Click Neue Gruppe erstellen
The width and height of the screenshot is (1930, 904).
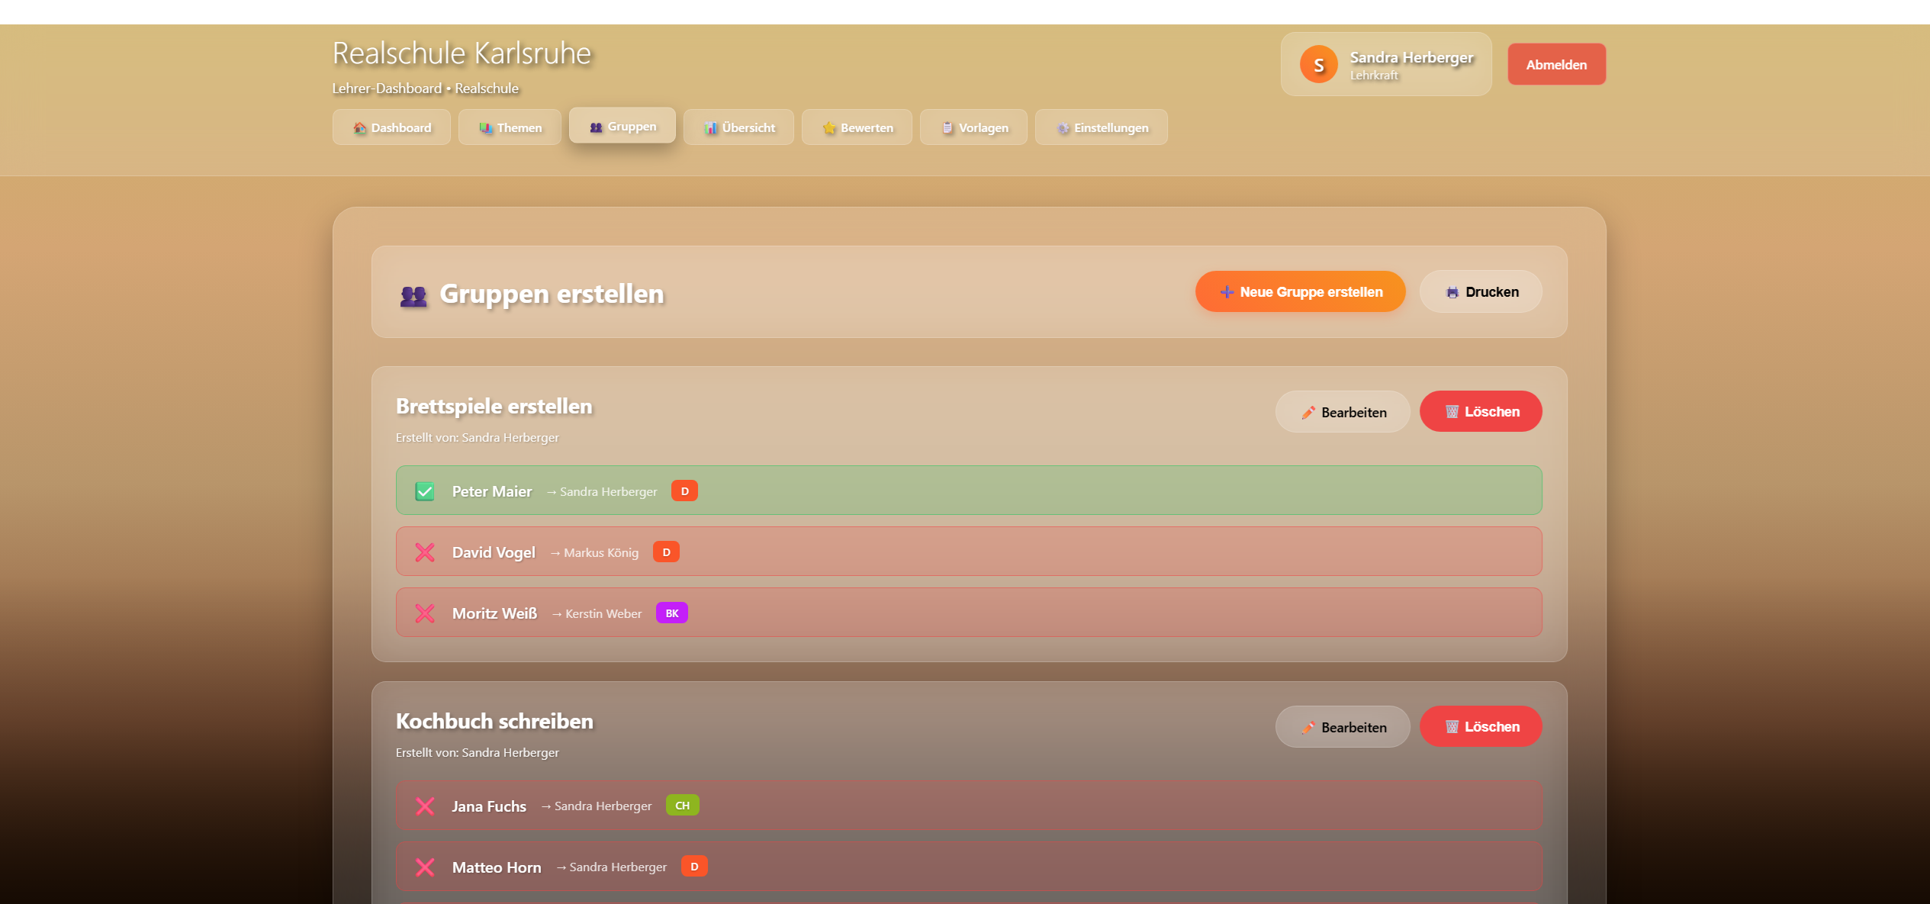[x=1299, y=291]
